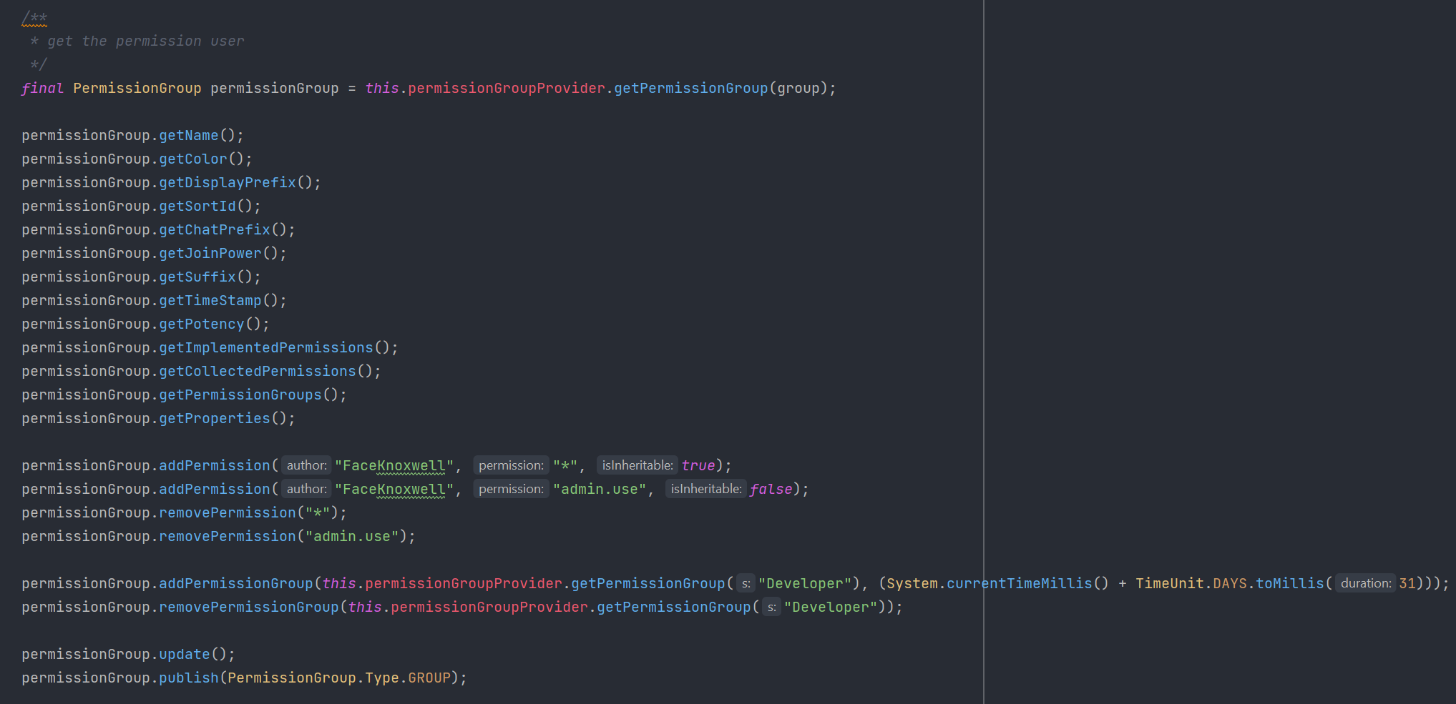Click the 'get the permission user' comment
The width and height of the screenshot is (1456, 704).
146,41
